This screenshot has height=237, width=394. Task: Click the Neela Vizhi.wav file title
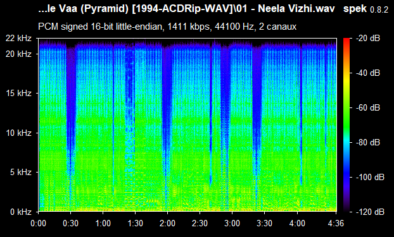(296, 9)
